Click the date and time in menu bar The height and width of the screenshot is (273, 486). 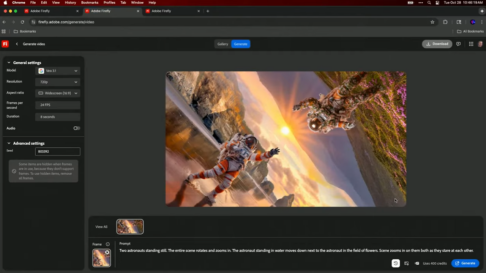click(x=463, y=3)
